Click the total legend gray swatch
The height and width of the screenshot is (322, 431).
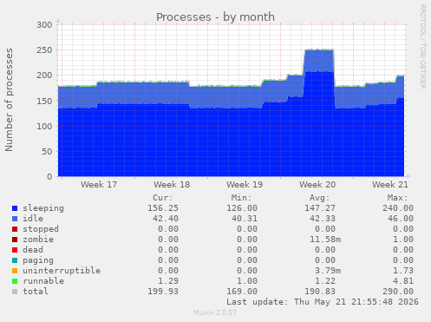coord(15,292)
